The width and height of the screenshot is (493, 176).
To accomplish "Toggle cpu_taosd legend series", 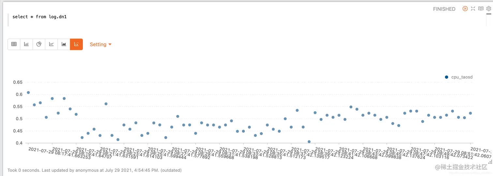I will coord(459,77).
